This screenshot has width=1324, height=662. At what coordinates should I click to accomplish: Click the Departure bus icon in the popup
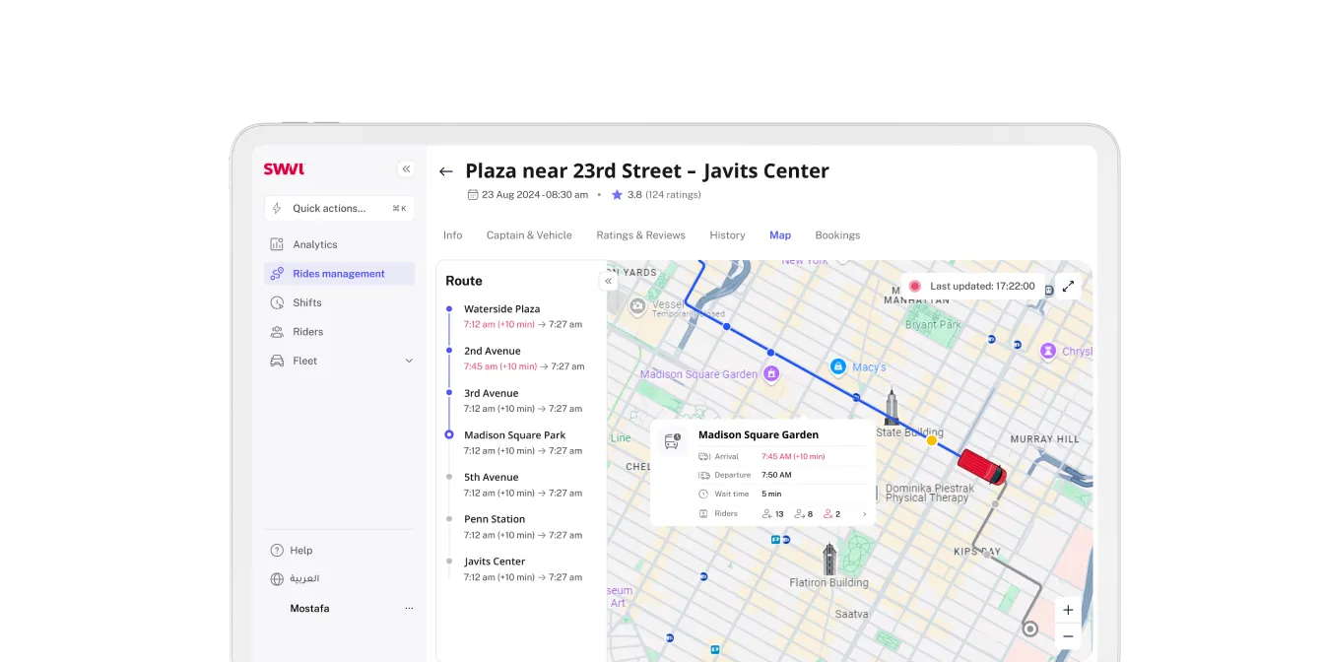click(703, 475)
